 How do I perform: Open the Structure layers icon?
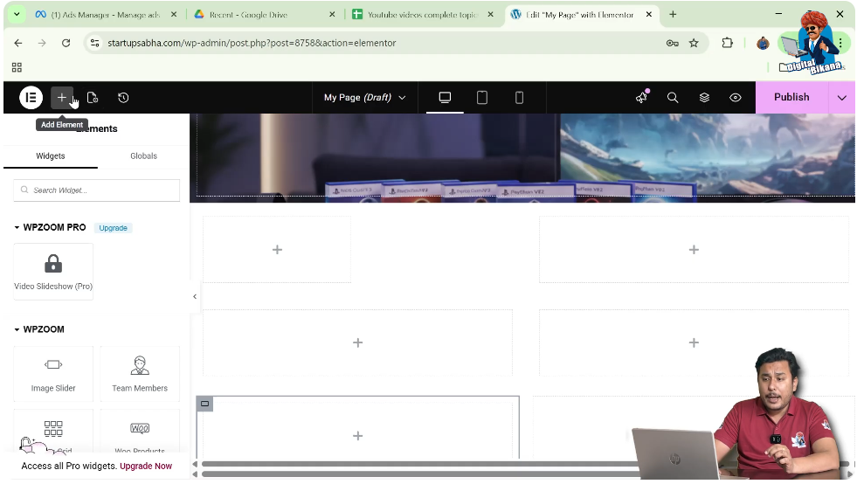[704, 97]
